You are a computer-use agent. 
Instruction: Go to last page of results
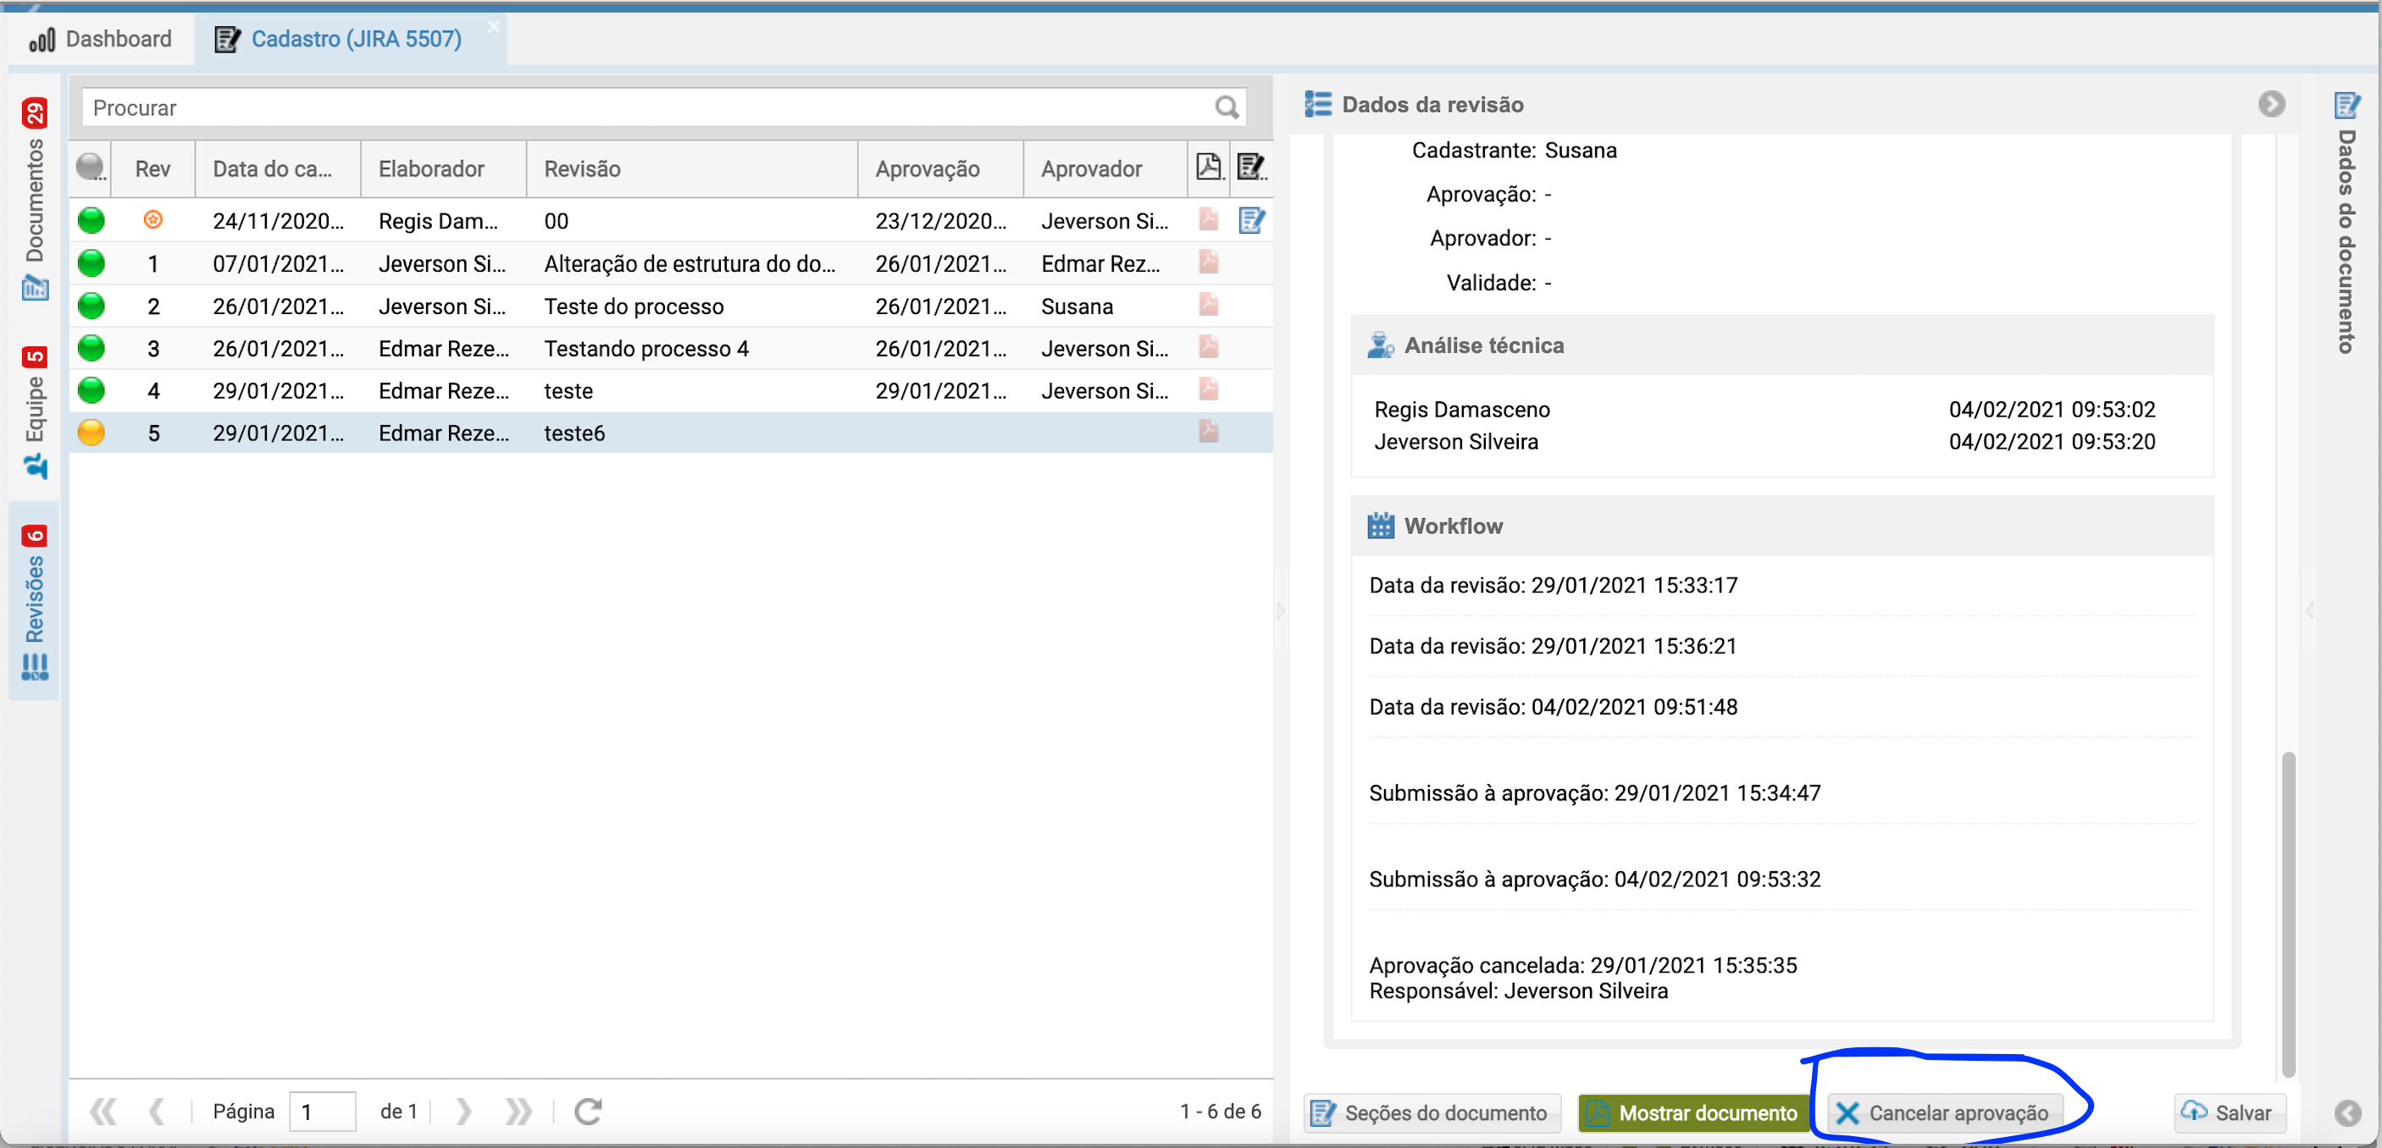518,1111
